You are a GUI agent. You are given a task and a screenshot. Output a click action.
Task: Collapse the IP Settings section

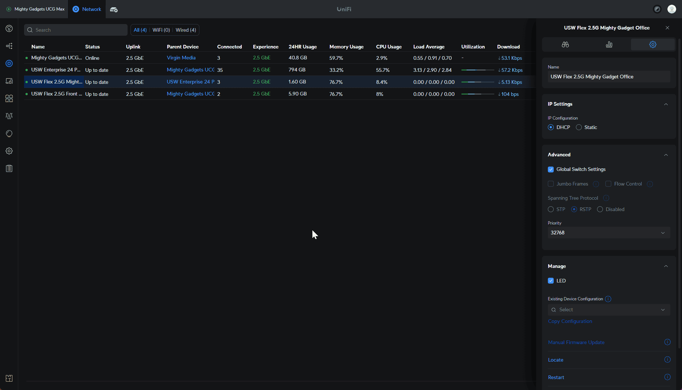pyautogui.click(x=666, y=104)
